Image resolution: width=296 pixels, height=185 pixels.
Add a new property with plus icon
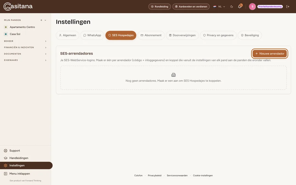click(x=41, y=20)
